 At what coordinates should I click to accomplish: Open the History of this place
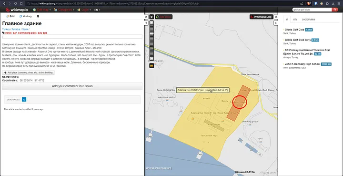click(x=25, y=16)
